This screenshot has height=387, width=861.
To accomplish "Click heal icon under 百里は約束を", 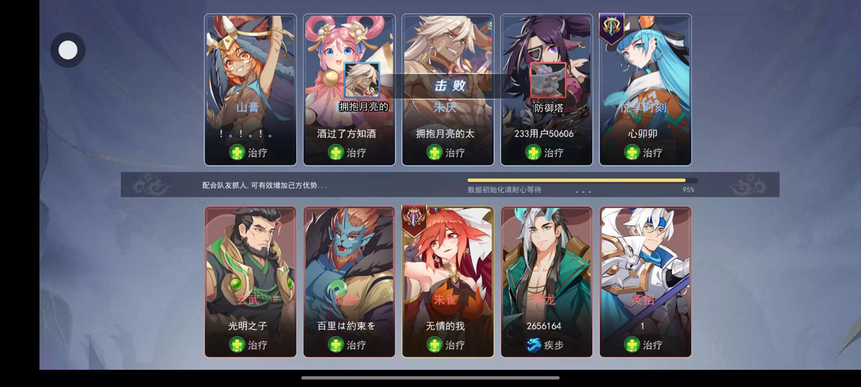I will coord(335,345).
